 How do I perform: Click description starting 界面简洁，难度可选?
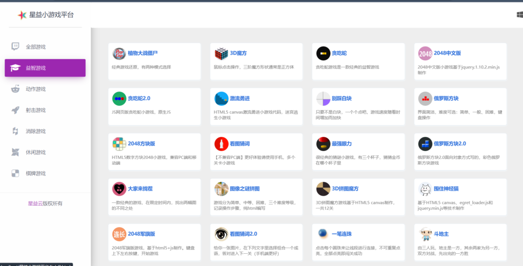(460, 115)
